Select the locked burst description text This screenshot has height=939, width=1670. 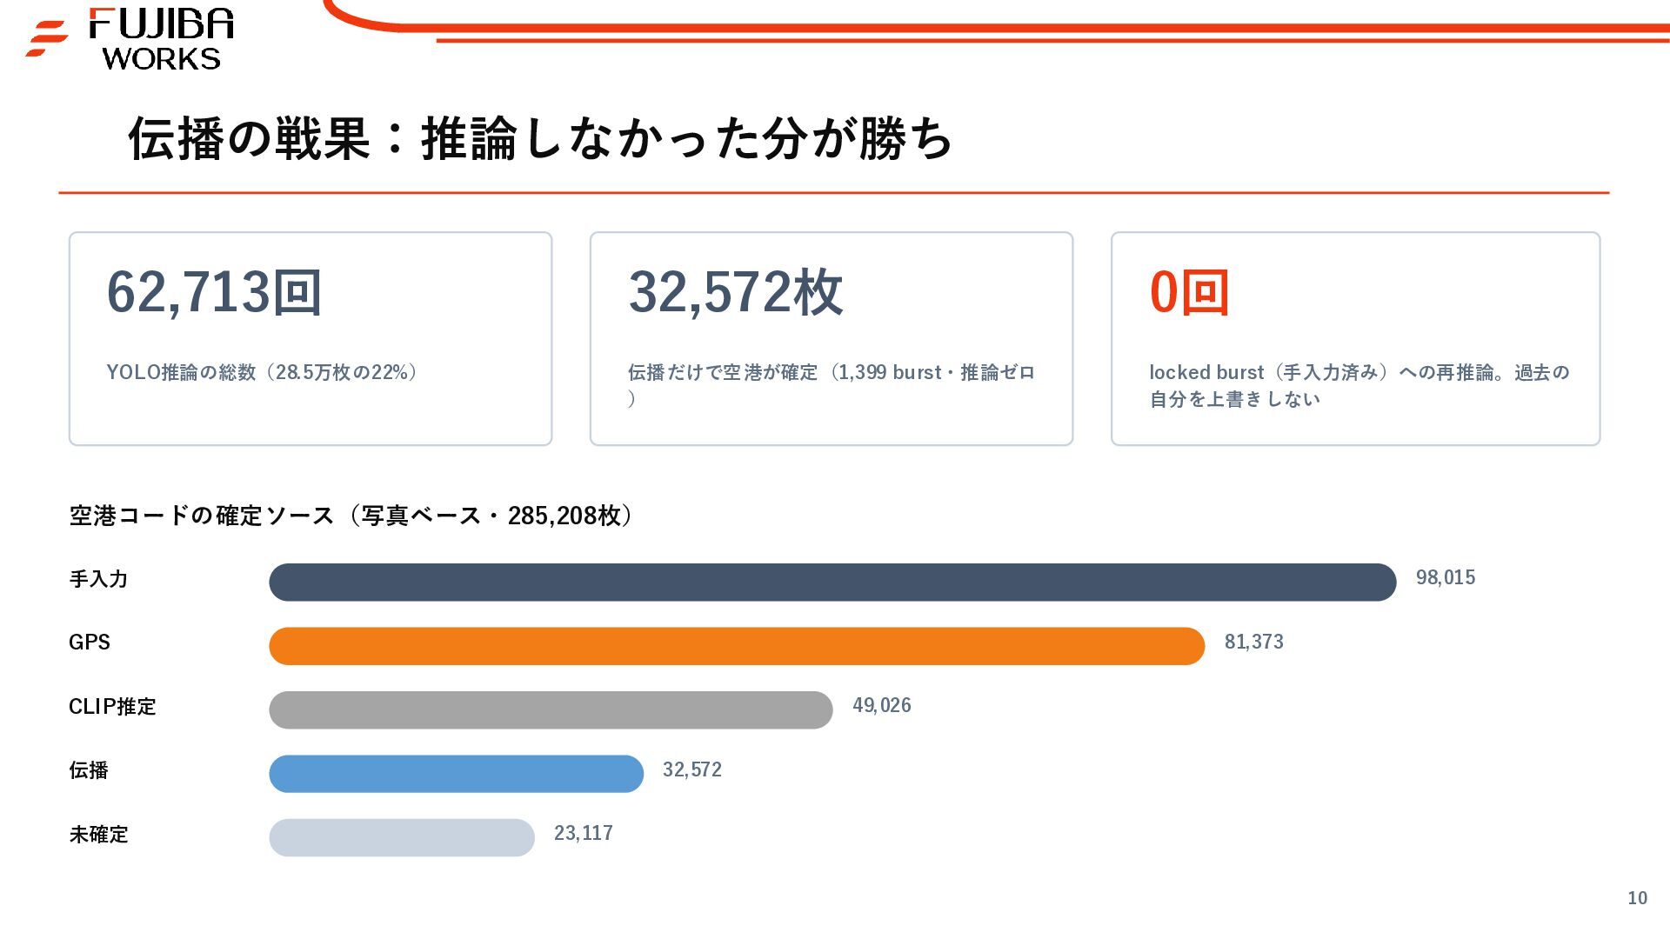[1359, 385]
